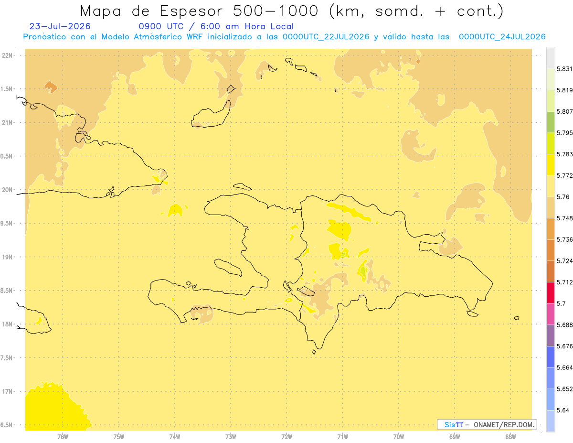Click the purple 5.676–5.688 legend swatch

coord(551,335)
